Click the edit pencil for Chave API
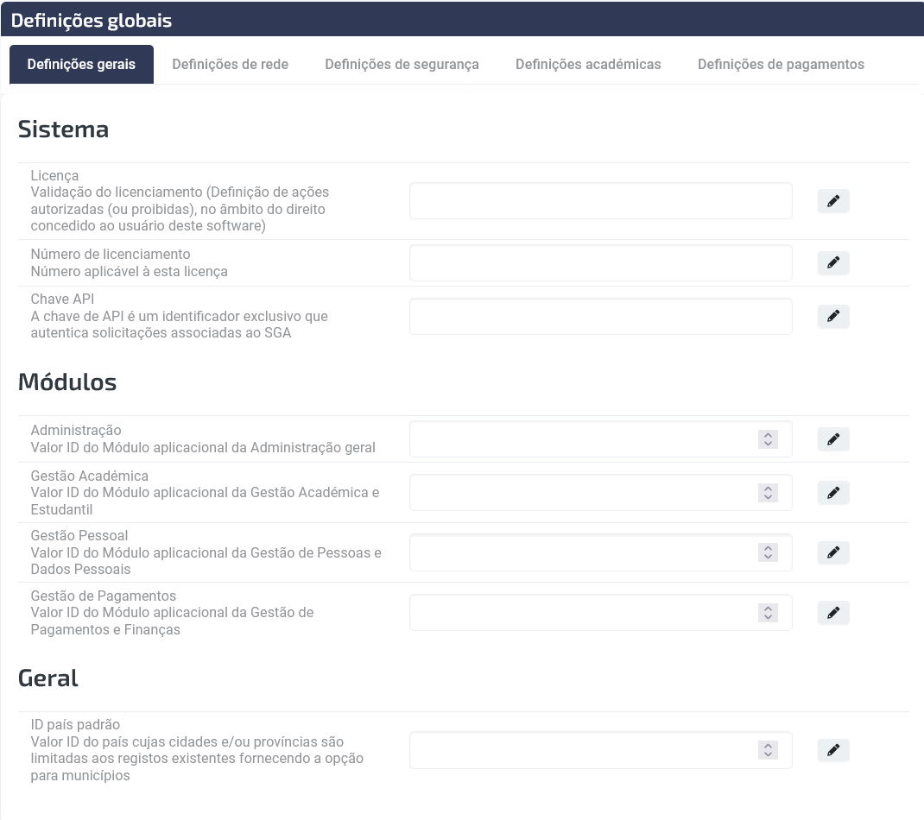The image size is (924, 820). 833,316
